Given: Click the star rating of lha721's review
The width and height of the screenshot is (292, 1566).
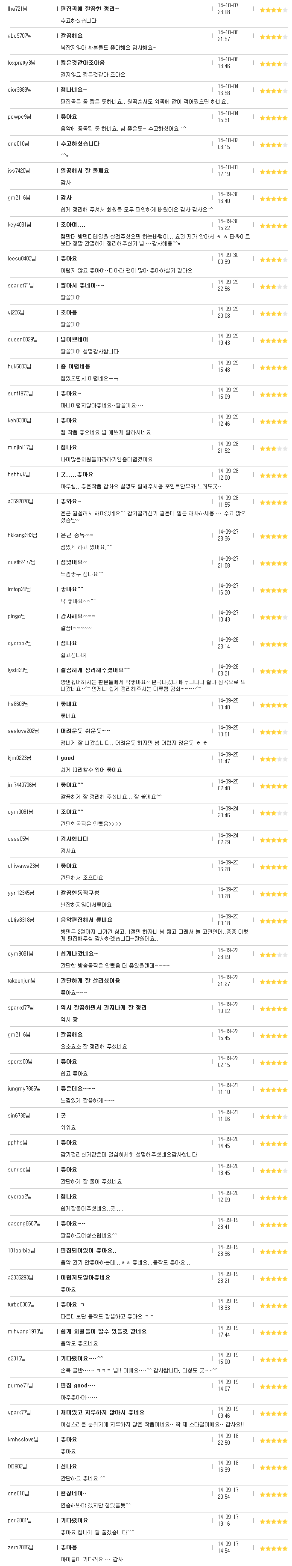Looking at the screenshot, I should tap(274, 10).
